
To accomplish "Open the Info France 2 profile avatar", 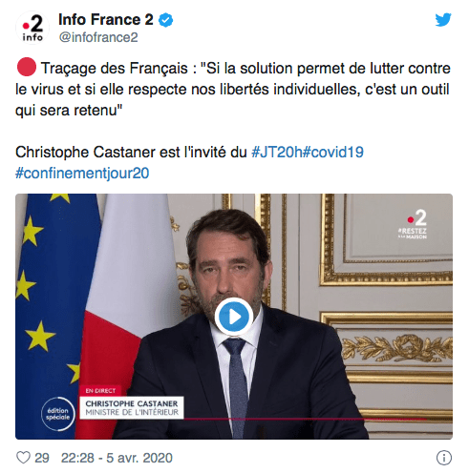I will 32,28.
